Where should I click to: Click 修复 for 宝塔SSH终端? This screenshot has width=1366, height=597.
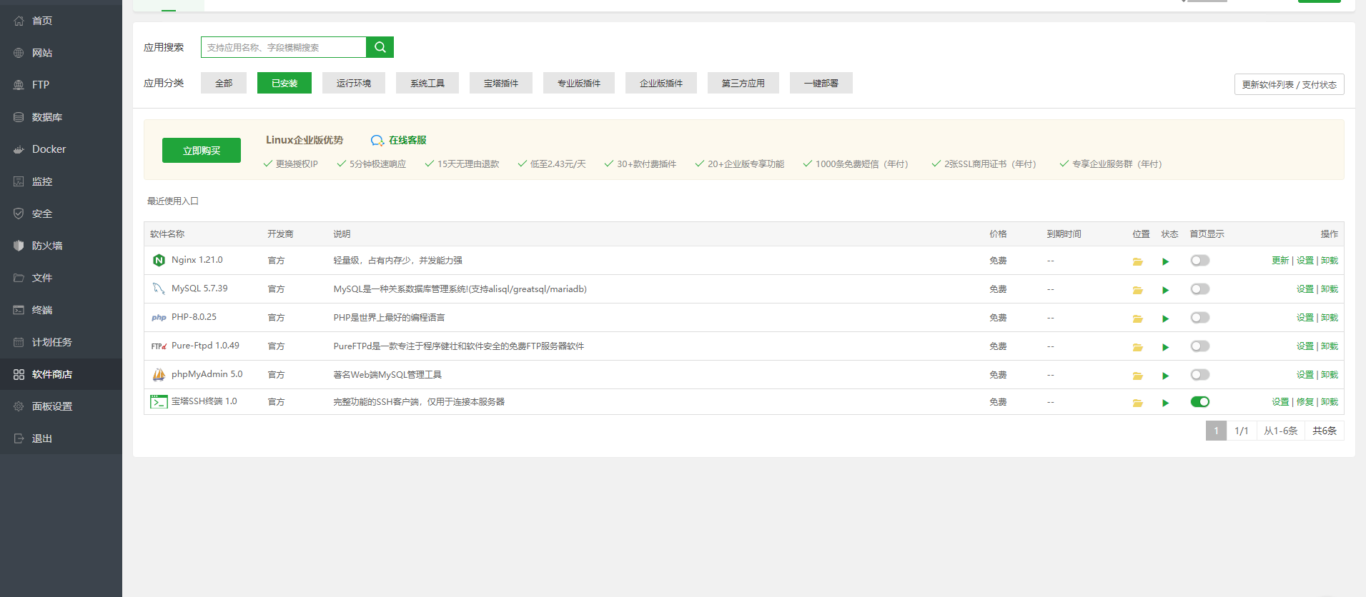coord(1305,402)
